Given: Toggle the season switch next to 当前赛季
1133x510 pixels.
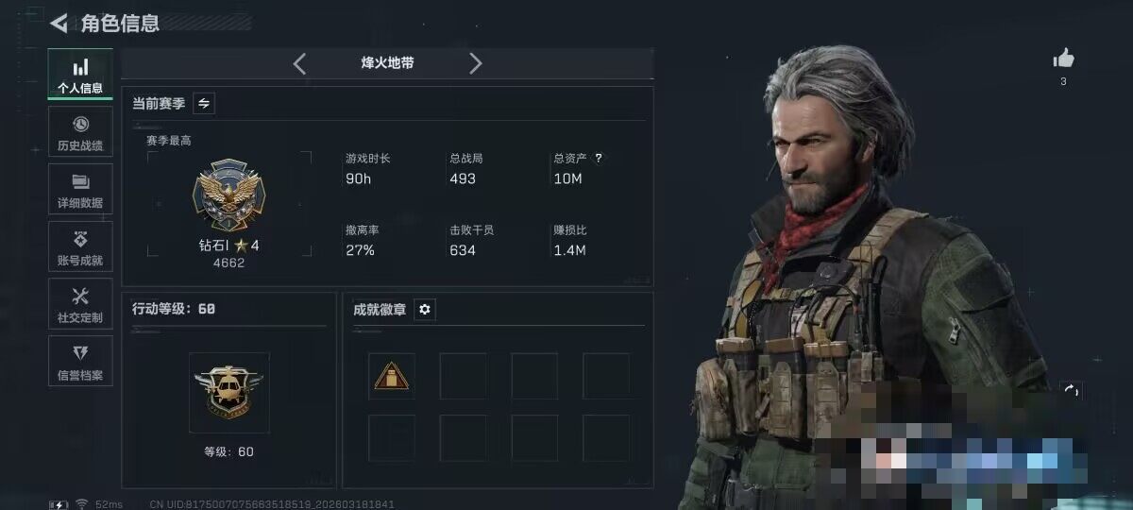Looking at the screenshot, I should [204, 103].
